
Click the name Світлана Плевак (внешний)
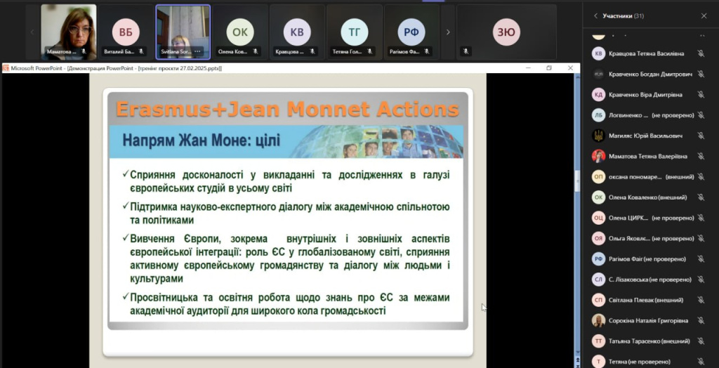pyautogui.click(x=646, y=300)
